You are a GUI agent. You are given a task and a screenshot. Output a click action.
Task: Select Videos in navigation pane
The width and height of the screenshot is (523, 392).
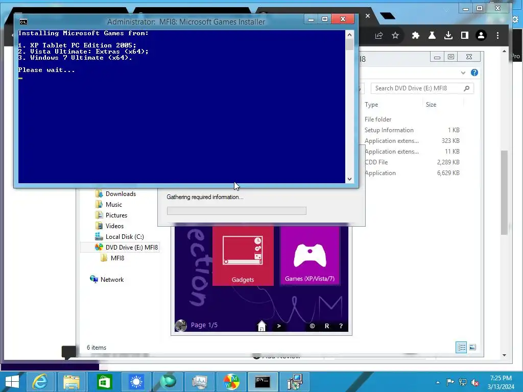pyautogui.click(x=114, y=226)
